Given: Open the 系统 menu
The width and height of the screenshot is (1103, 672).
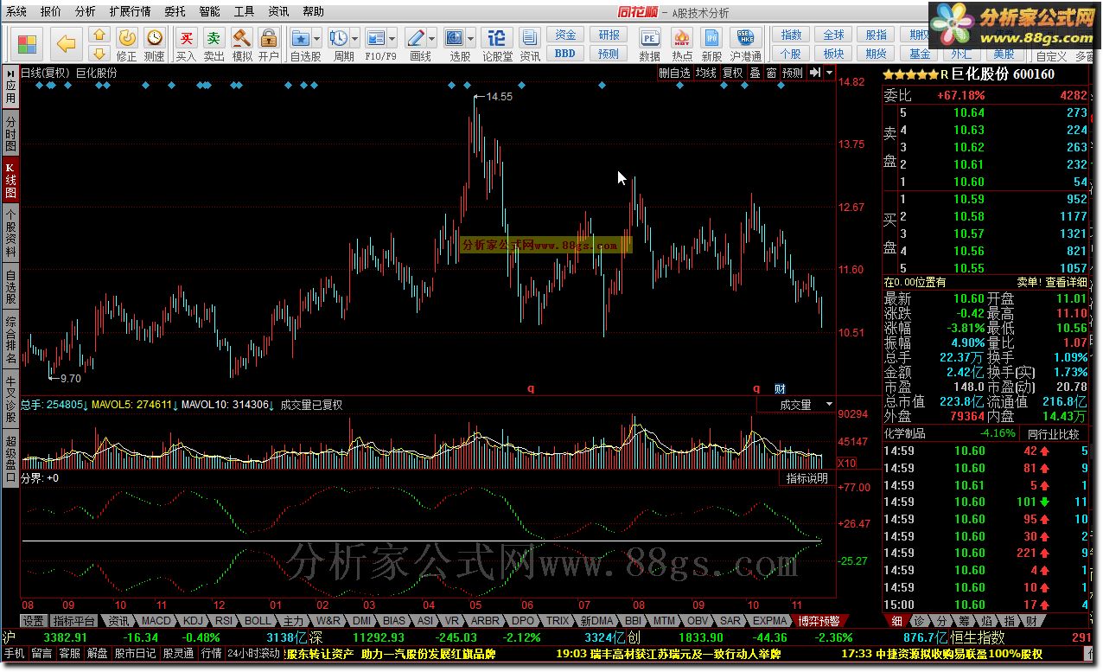Looking at the screenshot, I should [x=16, y=11].
